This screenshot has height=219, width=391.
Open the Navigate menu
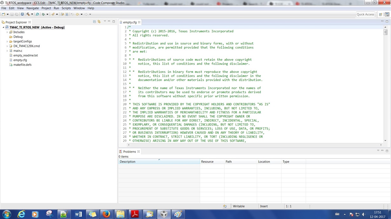point(32,8)
